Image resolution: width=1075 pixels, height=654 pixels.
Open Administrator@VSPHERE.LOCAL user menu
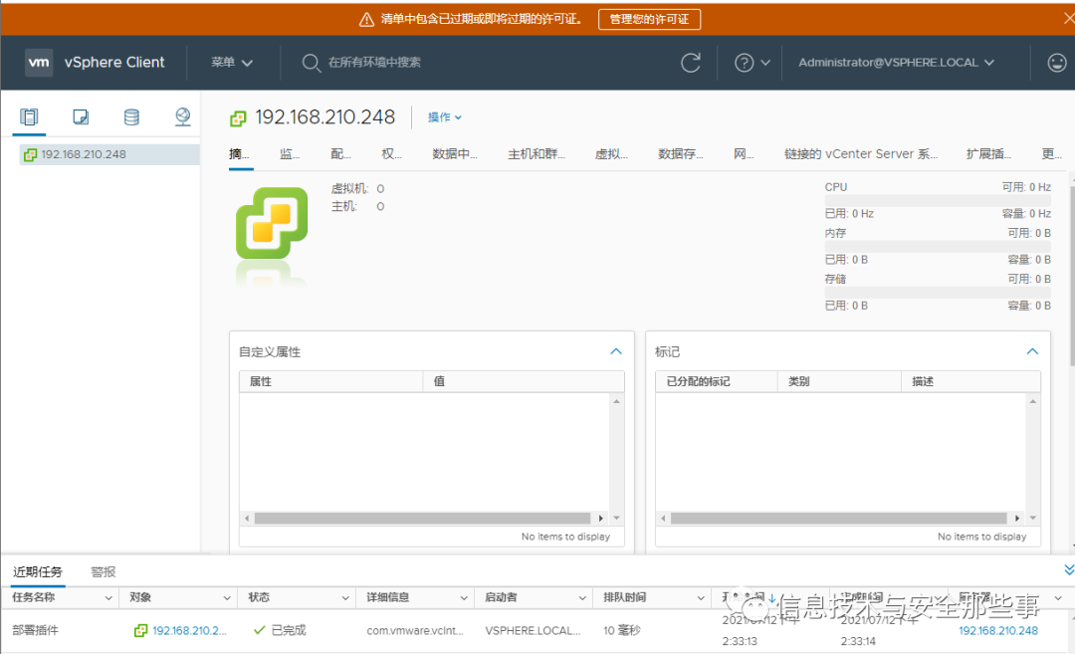coord(896,63)
